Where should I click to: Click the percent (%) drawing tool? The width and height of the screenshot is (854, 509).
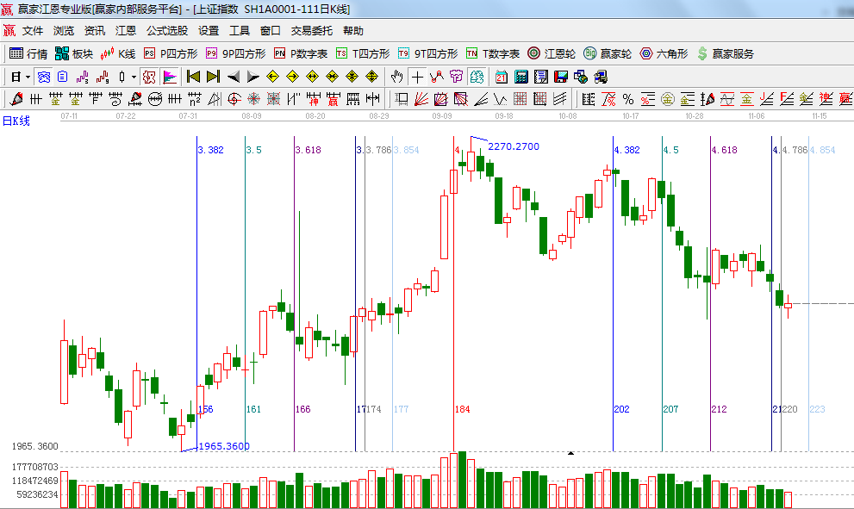pyautogui.click(x=628, y=99)
